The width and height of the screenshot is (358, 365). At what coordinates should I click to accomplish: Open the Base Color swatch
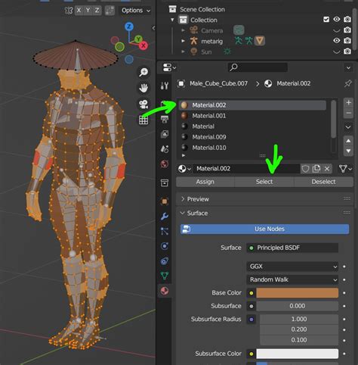[x=298, y=293]
